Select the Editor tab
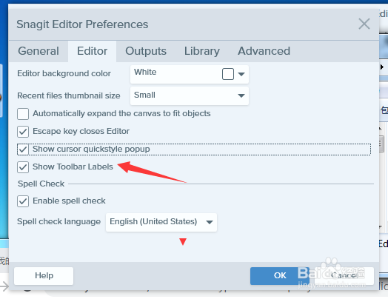Image resolution: width=388 pixels, height=299 pixels. [92, 51]
